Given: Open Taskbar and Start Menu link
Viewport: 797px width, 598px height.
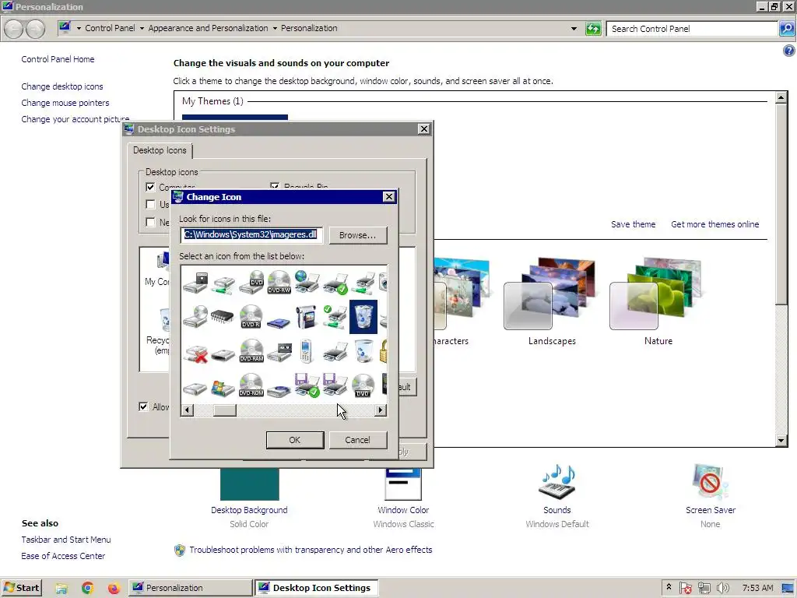Looking at the screenshot, I should (x=66, y=540).
